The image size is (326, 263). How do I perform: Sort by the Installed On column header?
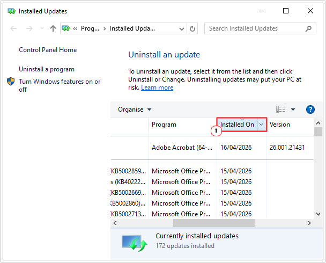[237, 125]
